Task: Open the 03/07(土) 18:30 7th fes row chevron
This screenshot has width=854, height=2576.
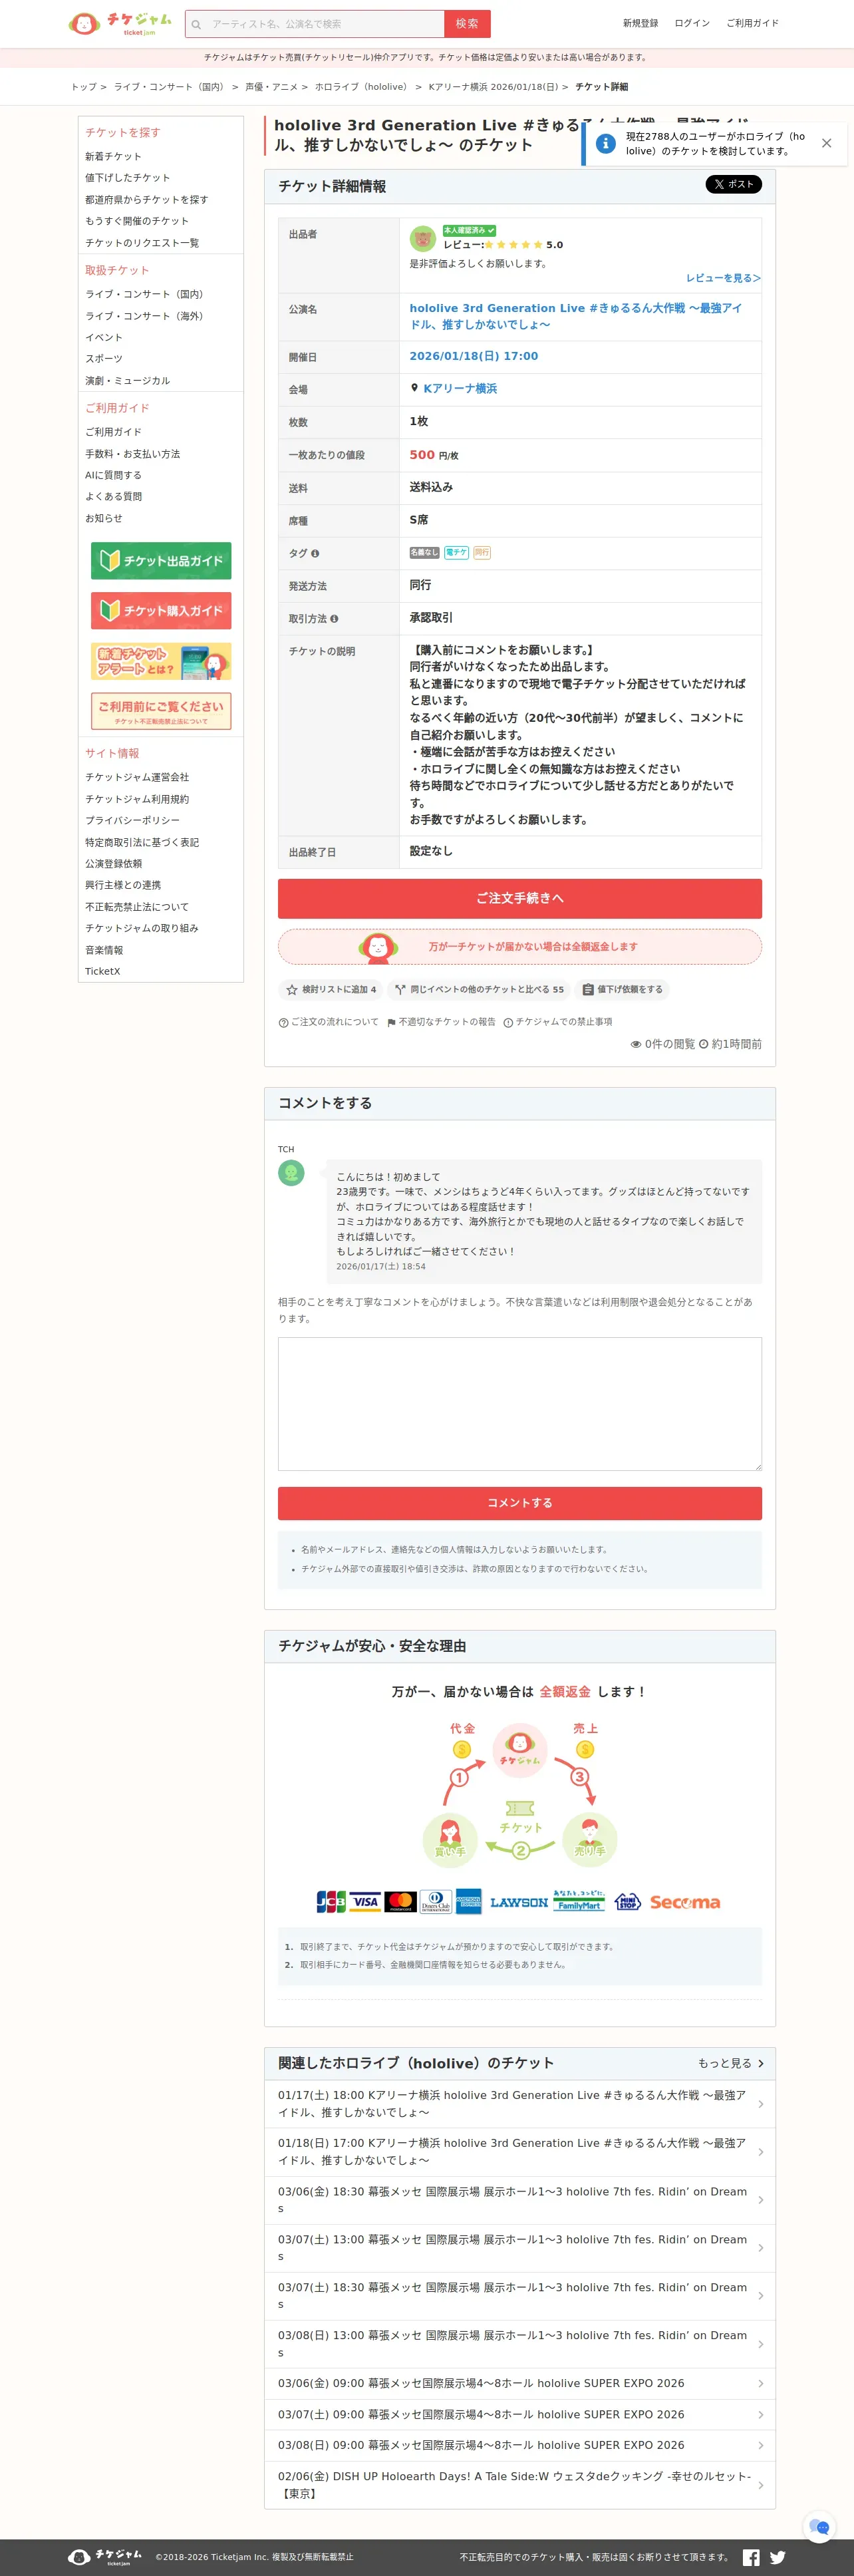Action: pyautogui.click(x=760, y=2296)
